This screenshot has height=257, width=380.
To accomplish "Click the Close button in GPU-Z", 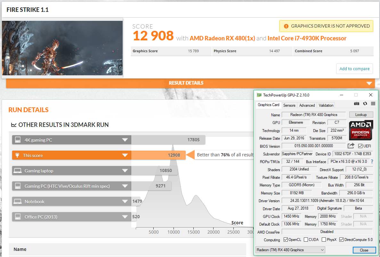I will [x=364, y=250].
